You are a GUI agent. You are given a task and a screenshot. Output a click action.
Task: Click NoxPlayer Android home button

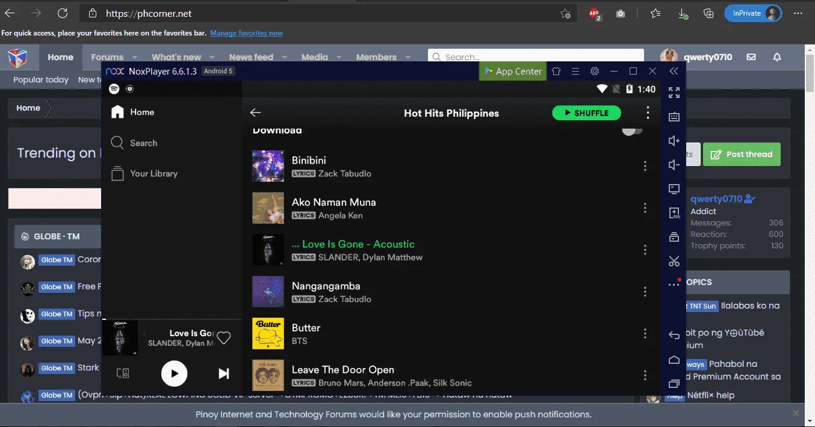pos(674,360)
